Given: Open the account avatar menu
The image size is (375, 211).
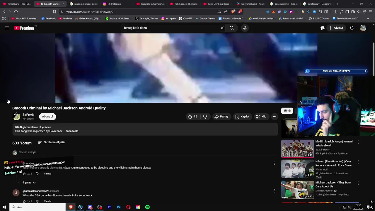Looking at the screenshot, I should pos(363,28).
